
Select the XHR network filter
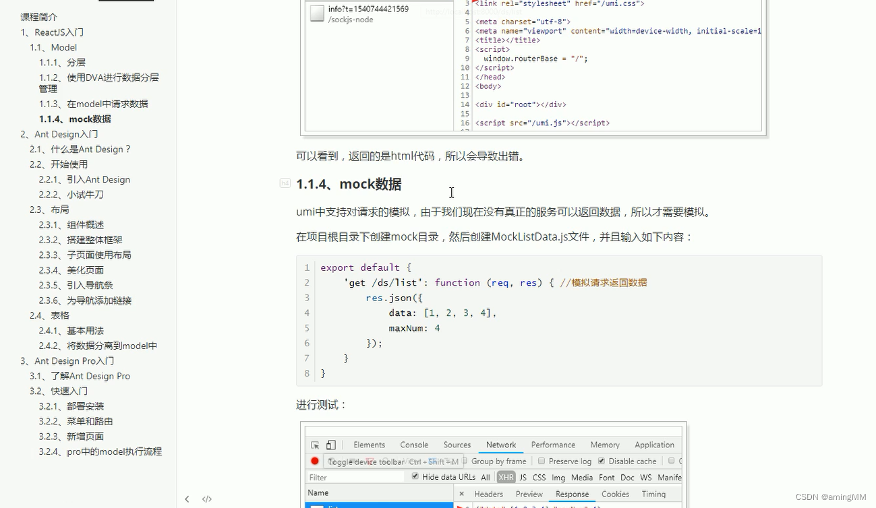(x=506, y=477)
